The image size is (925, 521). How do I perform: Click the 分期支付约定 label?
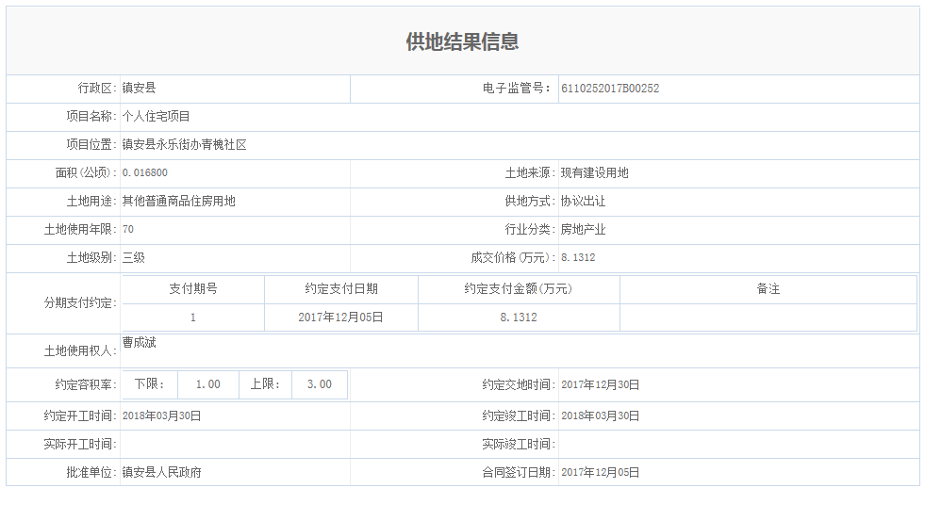[x=80, y=303]
